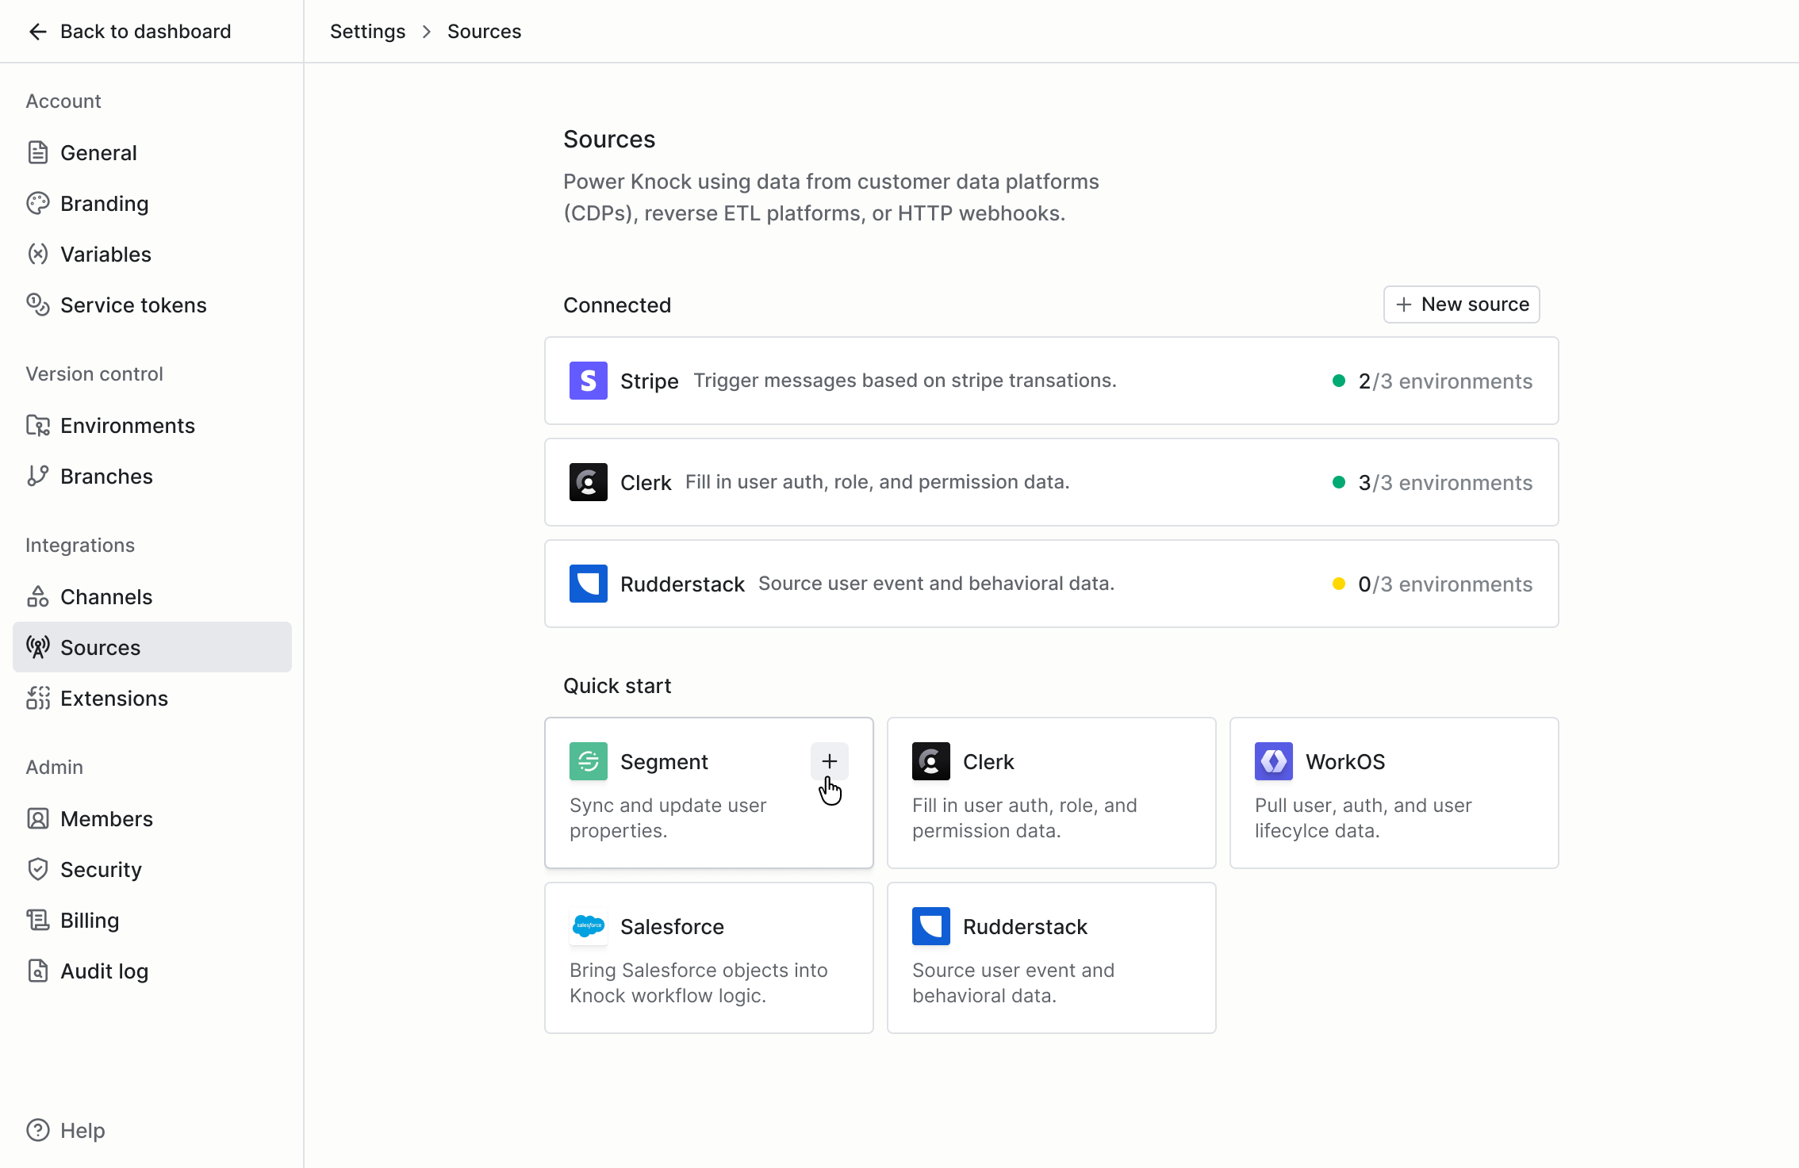Open the Branding settings page
The width and height of the screenshot is (1799, 1168).
[x=104, y=204]
